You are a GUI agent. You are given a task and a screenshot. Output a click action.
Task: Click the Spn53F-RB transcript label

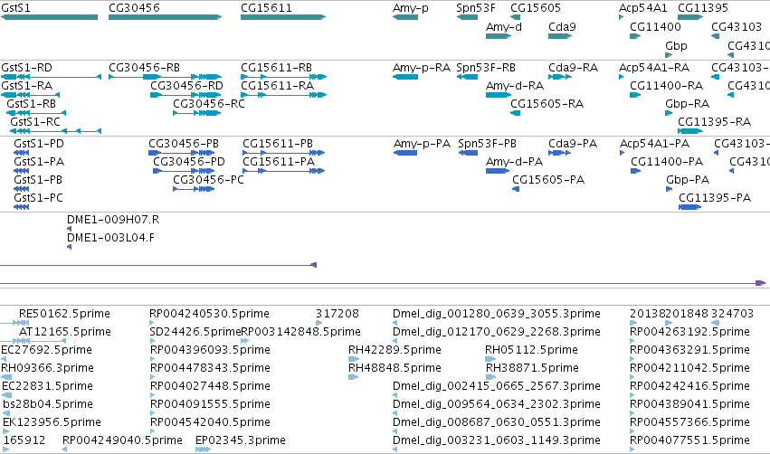[x=486, y=68]
